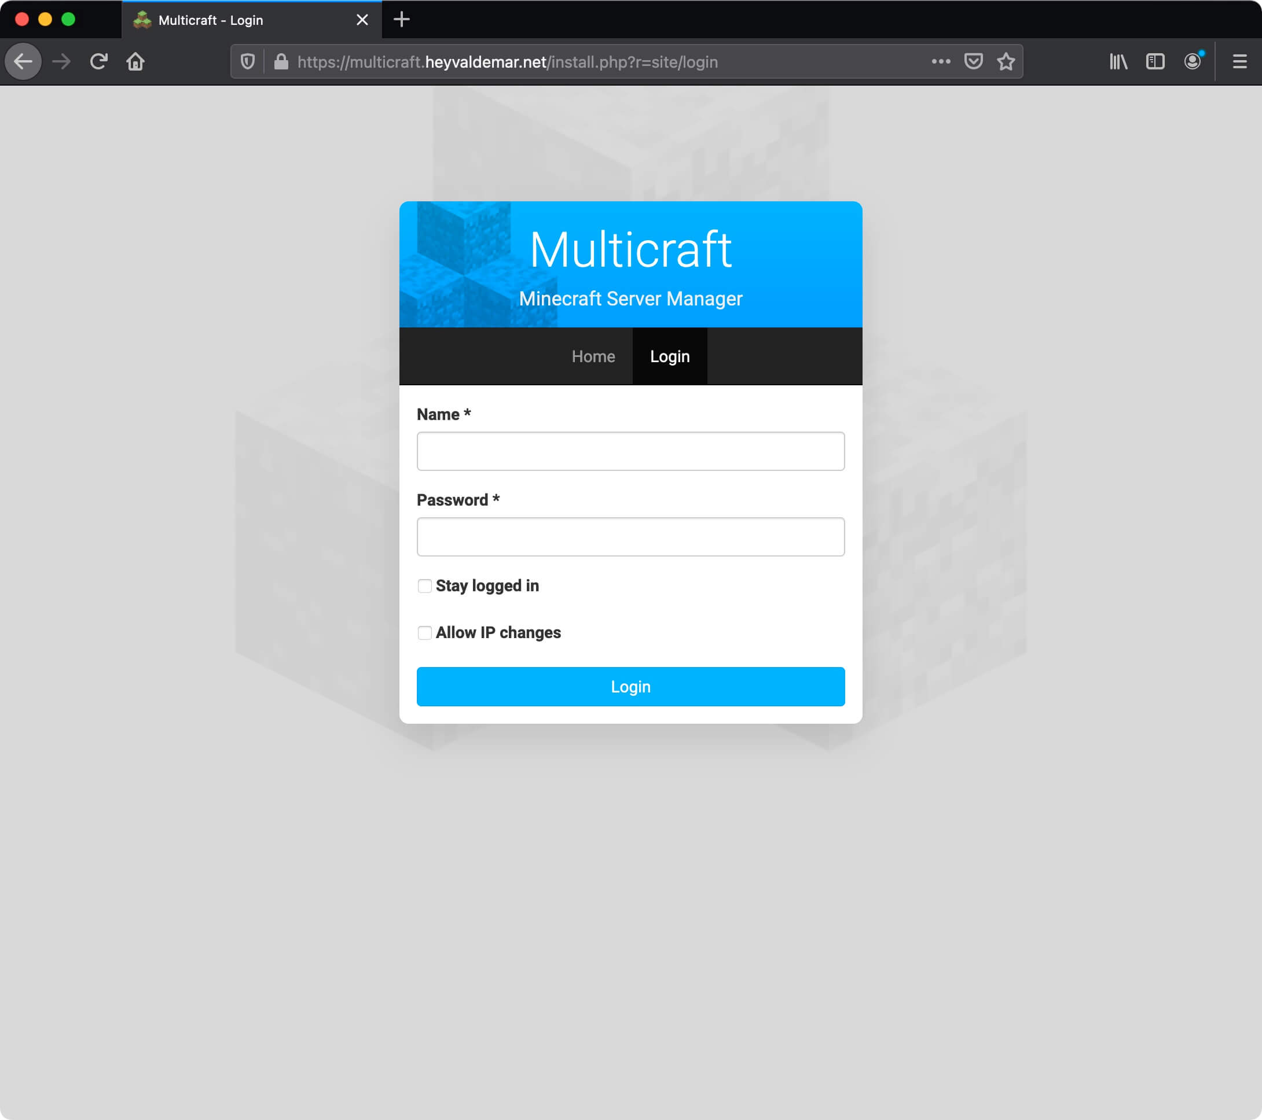The image size is (1262, 1120).
Task: Click the page reload icon
Action: [x=98, y=62]
